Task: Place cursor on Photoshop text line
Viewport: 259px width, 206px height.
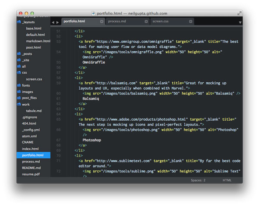Action: click(92, 140)
